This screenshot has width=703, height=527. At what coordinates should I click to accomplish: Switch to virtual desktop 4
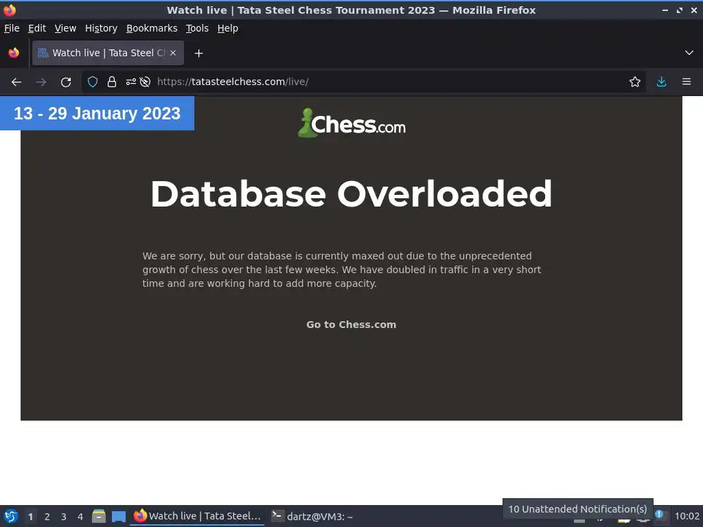click(x=80, y=517)
